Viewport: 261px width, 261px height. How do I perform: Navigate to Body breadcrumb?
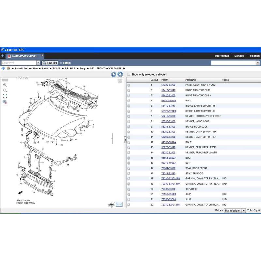83,69
